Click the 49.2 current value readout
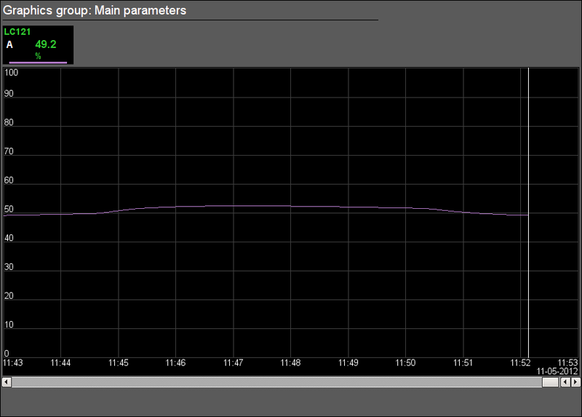 [x=46, y=44]
